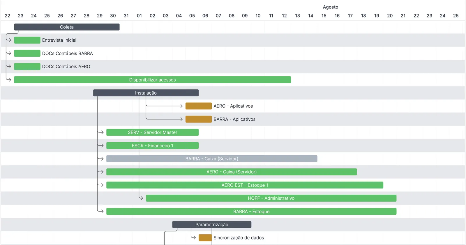Image resolution: width=466 pixels, height=245 pixels.
Task: Open the Disponibilizar acessos task bar
Action: click(x=152, y=80)
